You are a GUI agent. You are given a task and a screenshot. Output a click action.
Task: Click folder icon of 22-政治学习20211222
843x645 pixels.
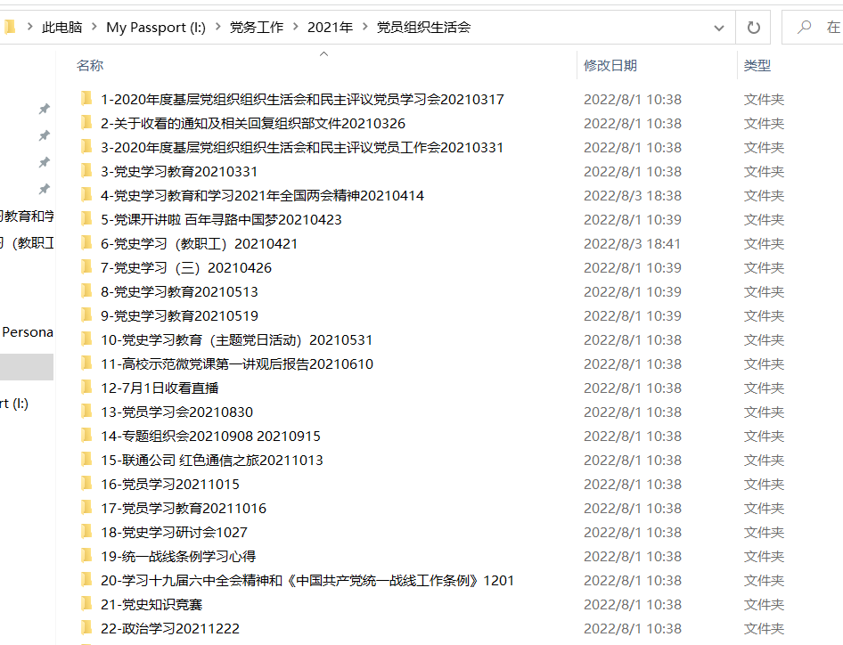[86, 628]
